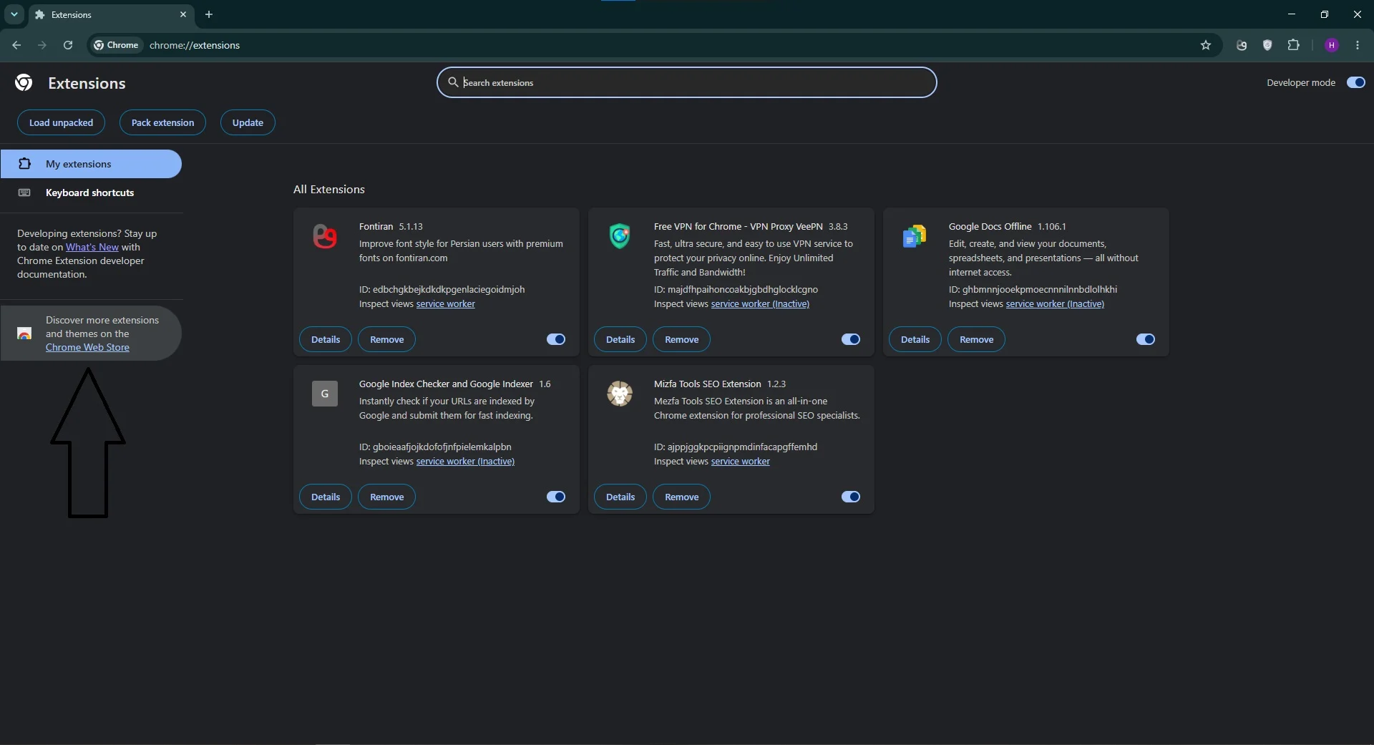Click the keyboard icon in the sidebar
The image size is (1374, 745).
click(x=24, y=193)
